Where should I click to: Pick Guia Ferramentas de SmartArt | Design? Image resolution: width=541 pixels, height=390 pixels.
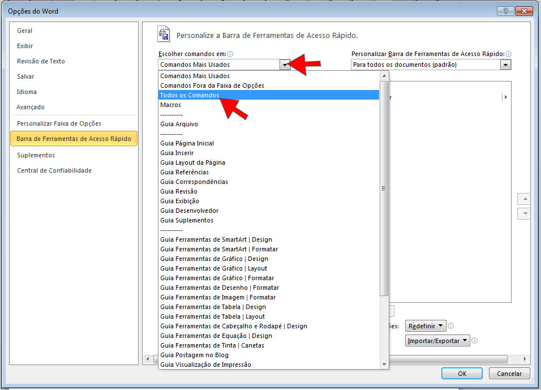tap(269, 239)
